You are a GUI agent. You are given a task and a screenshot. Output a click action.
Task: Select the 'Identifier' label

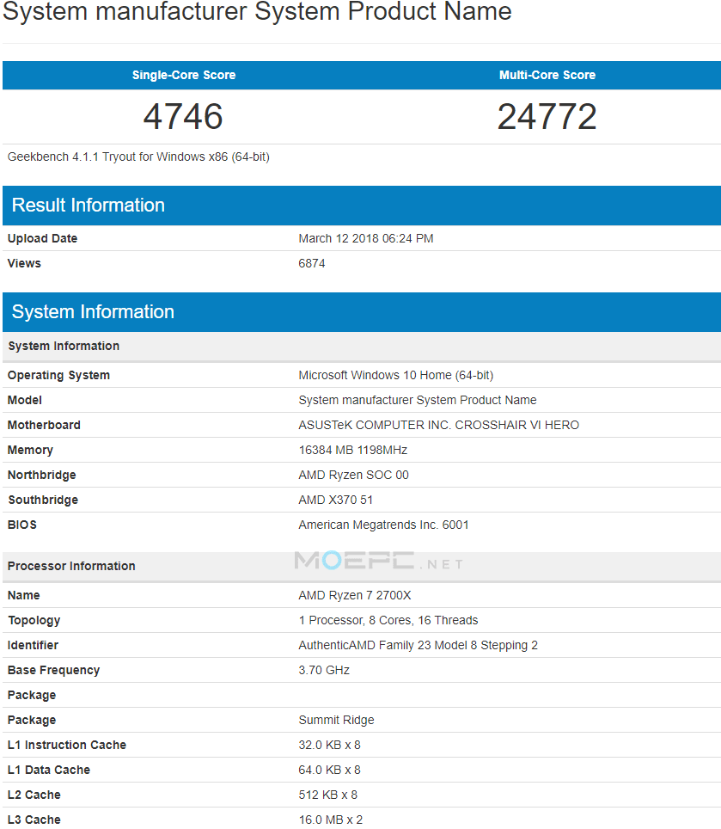pos(33,645)
